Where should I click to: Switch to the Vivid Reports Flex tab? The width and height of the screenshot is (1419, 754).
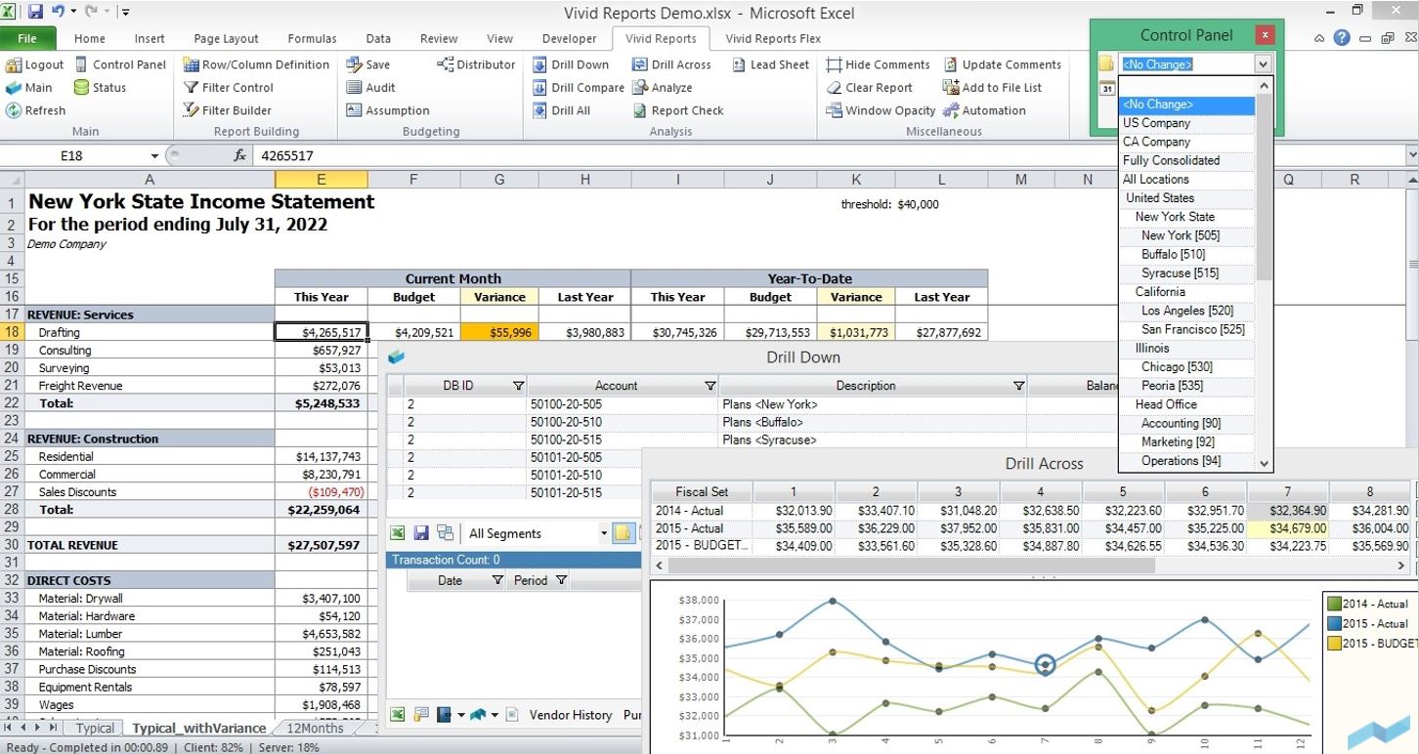click(772, 39)
